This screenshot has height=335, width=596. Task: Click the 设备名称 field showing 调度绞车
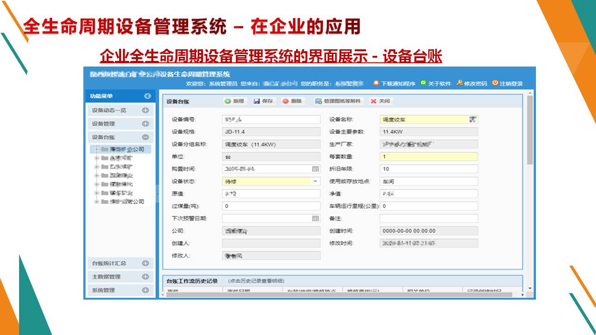[424, 120]
